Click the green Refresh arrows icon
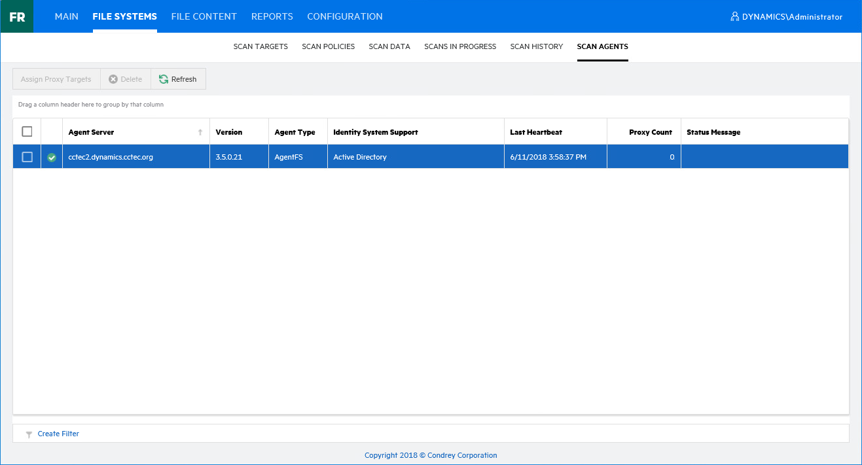The height and width of the screenshot is (465, 862). pos(164,79)
